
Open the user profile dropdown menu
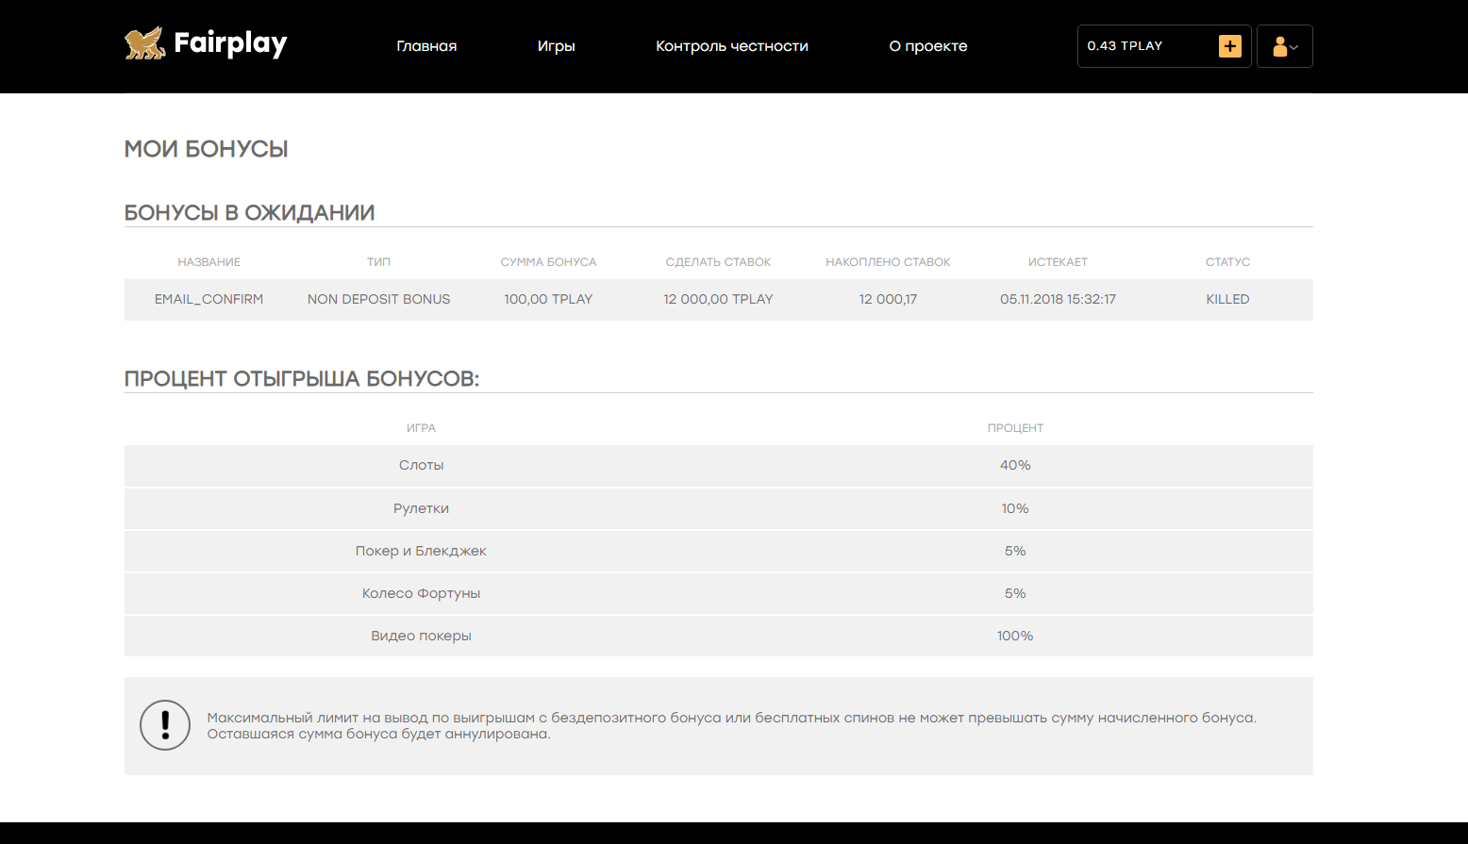pos(1284,46)
